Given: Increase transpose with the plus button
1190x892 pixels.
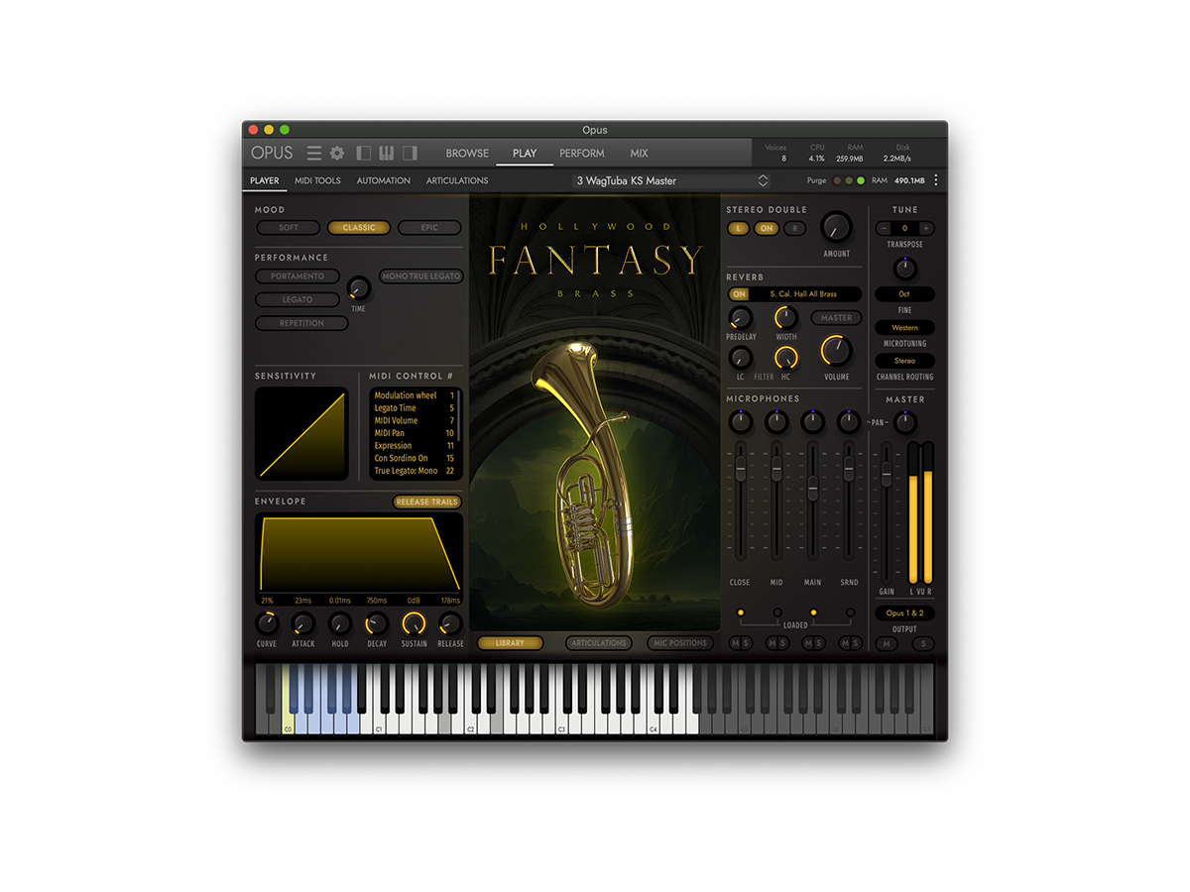Looking at the screenshot, I should coord(927,228).
